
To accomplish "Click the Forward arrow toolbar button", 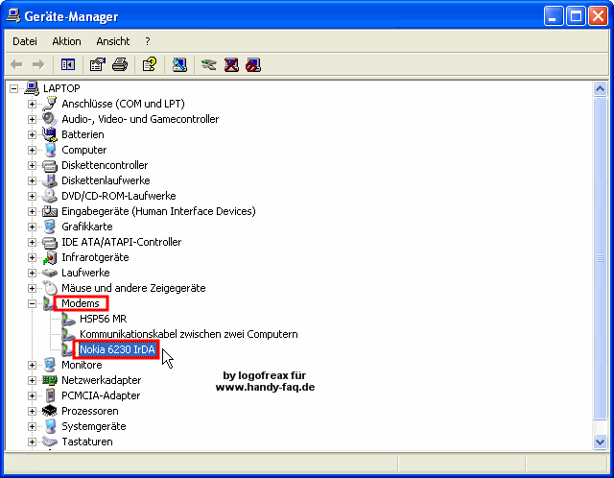I will click(38, 64).
